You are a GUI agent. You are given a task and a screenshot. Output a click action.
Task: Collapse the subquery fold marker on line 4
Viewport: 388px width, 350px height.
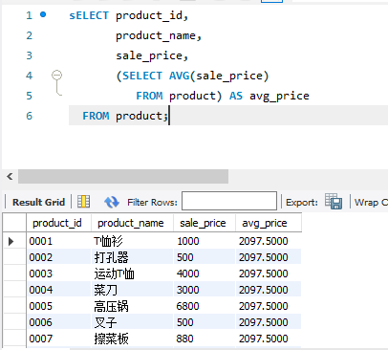click(x=56, y=76)
